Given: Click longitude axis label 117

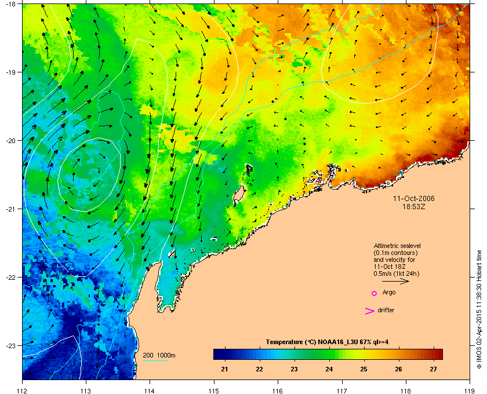Looking at the screenshot, I should (x=342, y=391).
